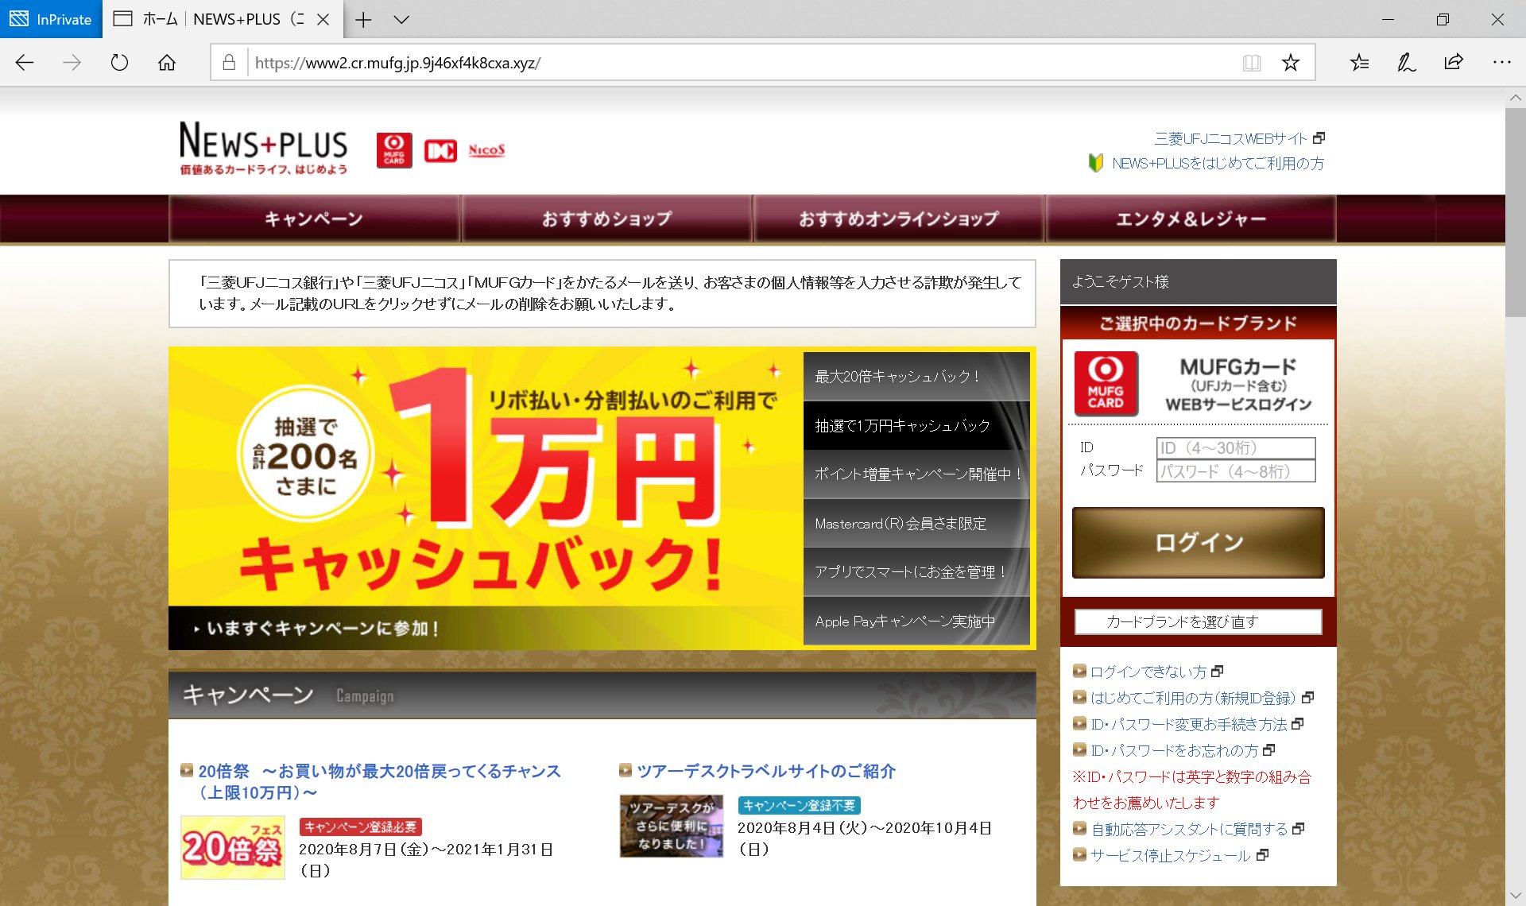Click the padlock site info icon
Image resolution: width=1526 pixels, height=906 pixels.
(229, 63)
